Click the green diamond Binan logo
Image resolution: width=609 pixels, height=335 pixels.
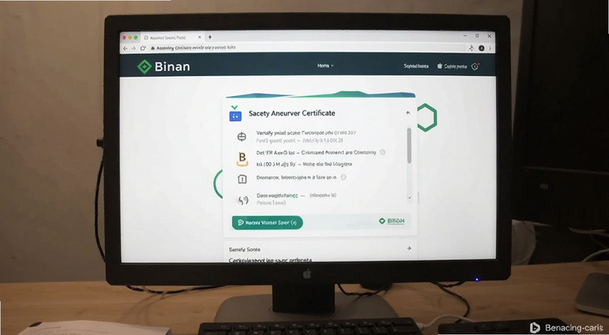point(145,67)
